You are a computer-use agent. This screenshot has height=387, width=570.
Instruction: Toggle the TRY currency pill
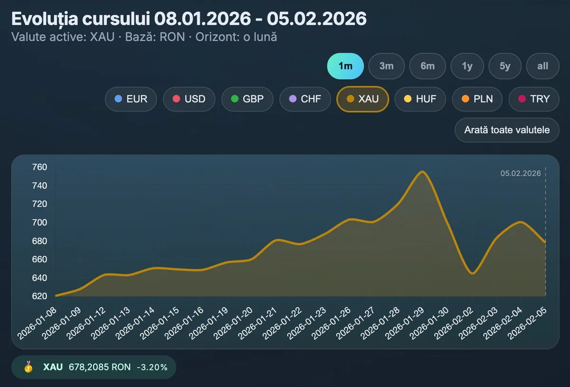pyautogui.click(x=534, y=99)
